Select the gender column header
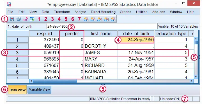The image size is (202, 104). click(x=72, y=34)
